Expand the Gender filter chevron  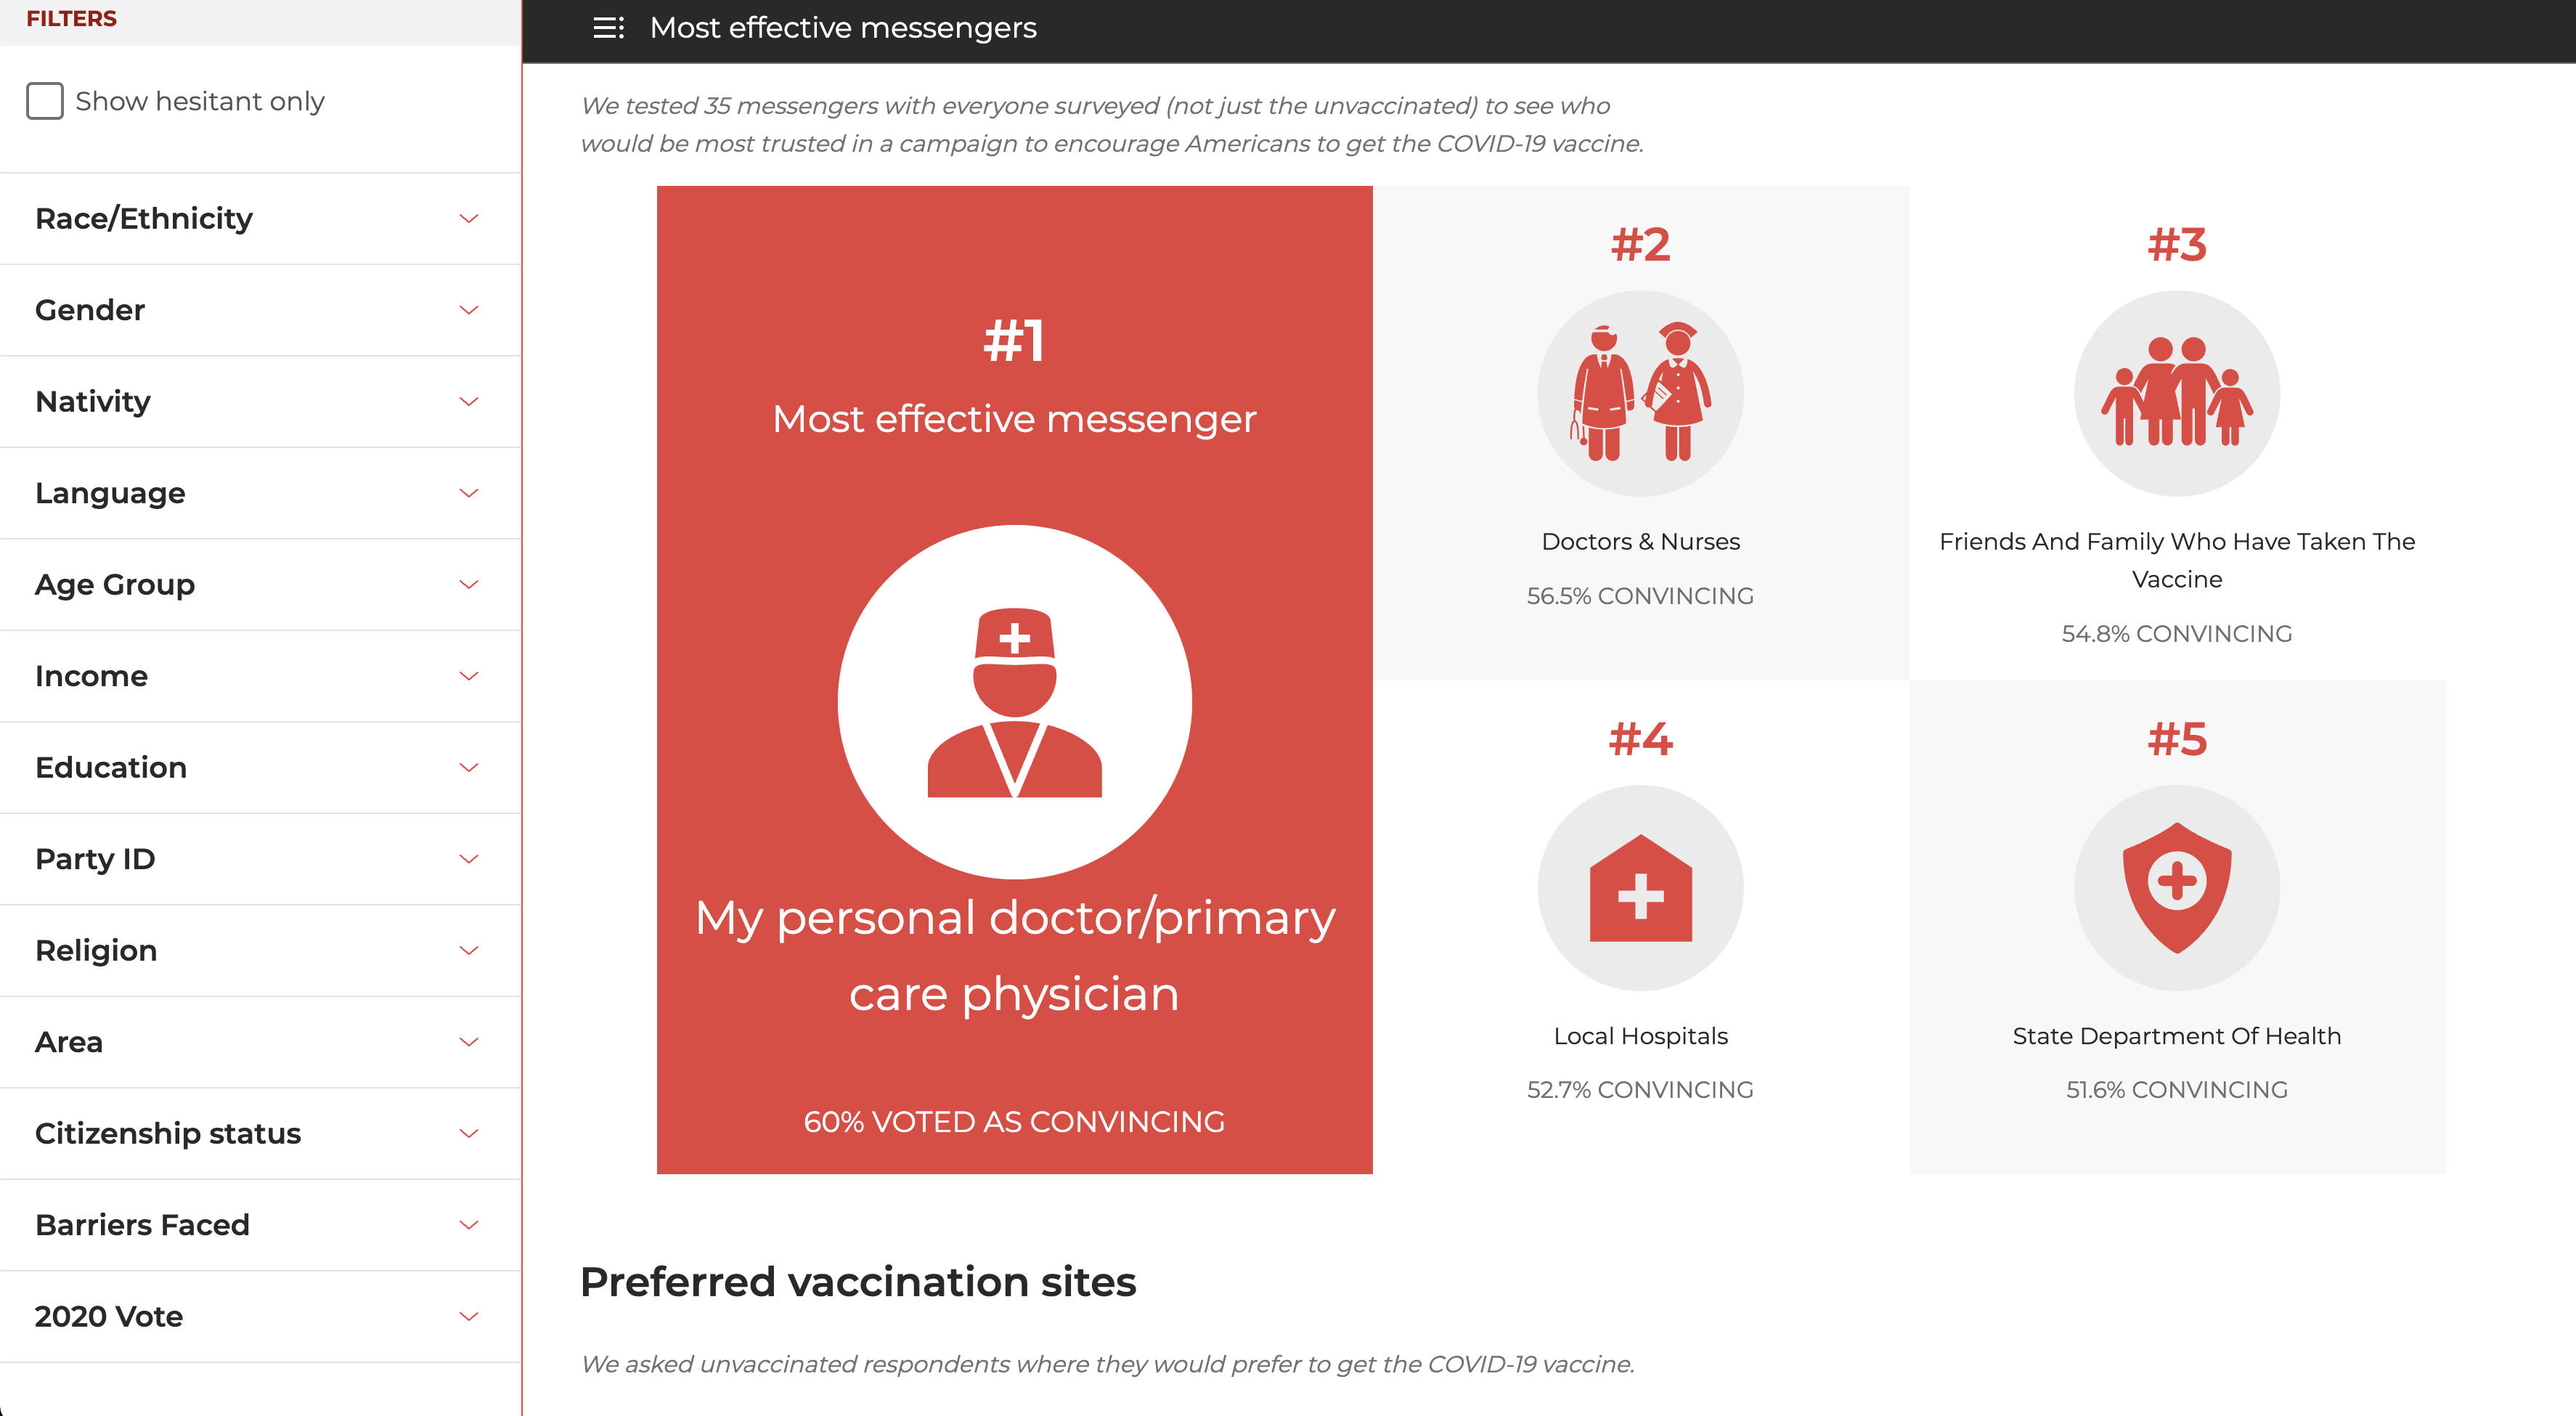[x=469, y=310]
